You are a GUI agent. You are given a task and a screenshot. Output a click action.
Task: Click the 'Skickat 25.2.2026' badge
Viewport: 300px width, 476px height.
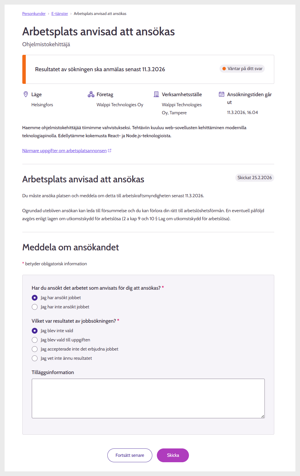[x=254, y=178]
